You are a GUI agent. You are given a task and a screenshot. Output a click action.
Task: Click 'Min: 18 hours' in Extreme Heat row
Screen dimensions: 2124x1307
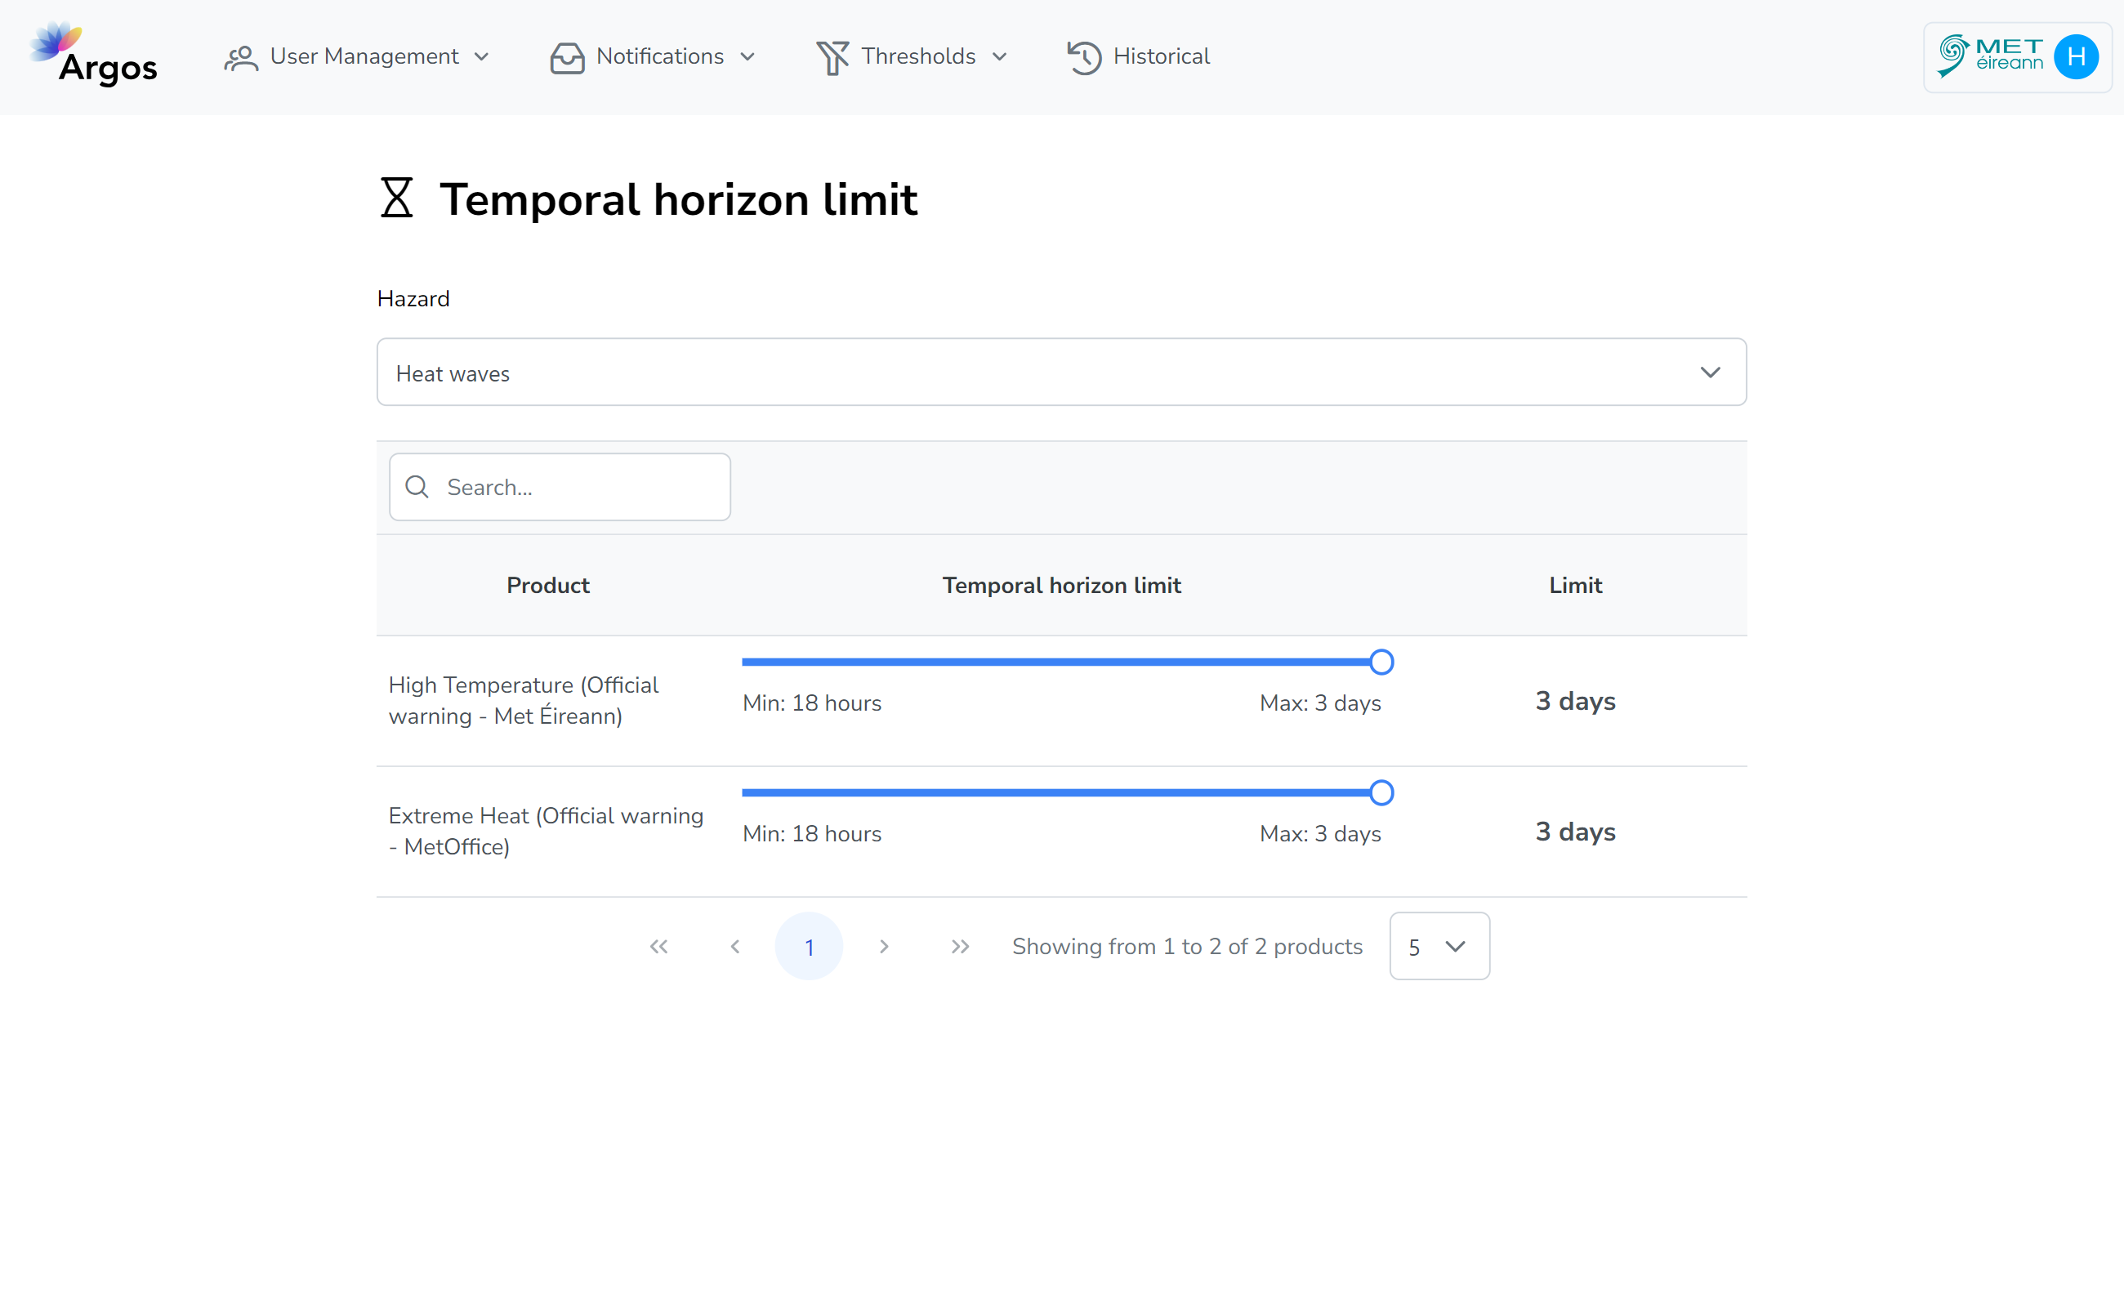pos(812,833)
